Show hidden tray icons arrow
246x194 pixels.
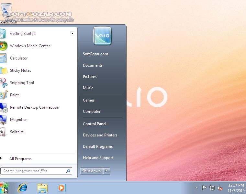tap(196, 188)
